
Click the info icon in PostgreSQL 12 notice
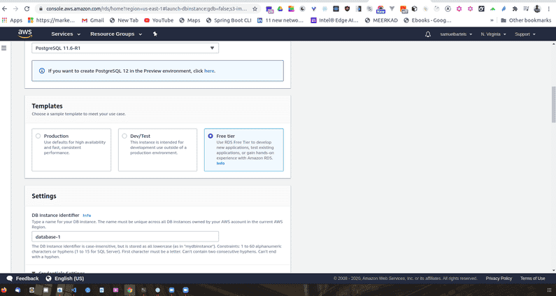click(42, 71)
